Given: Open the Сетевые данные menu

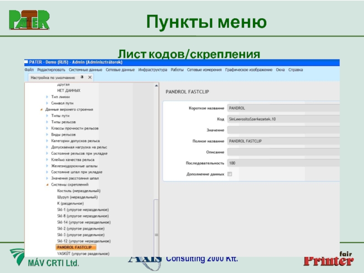Looking at the screenshot, I should tap(120, 70).
